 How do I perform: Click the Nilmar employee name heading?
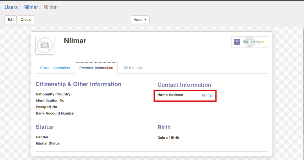point(75,41)
